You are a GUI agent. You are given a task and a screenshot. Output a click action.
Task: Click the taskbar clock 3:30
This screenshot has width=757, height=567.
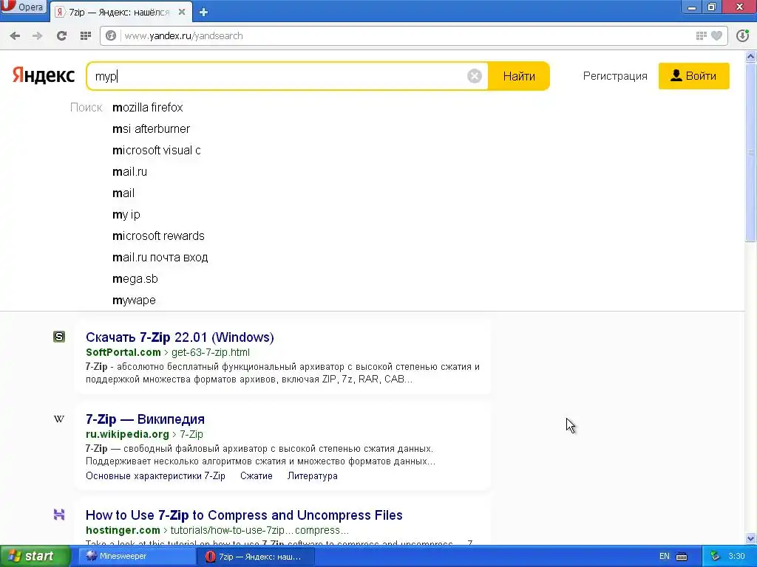(736, 556)
